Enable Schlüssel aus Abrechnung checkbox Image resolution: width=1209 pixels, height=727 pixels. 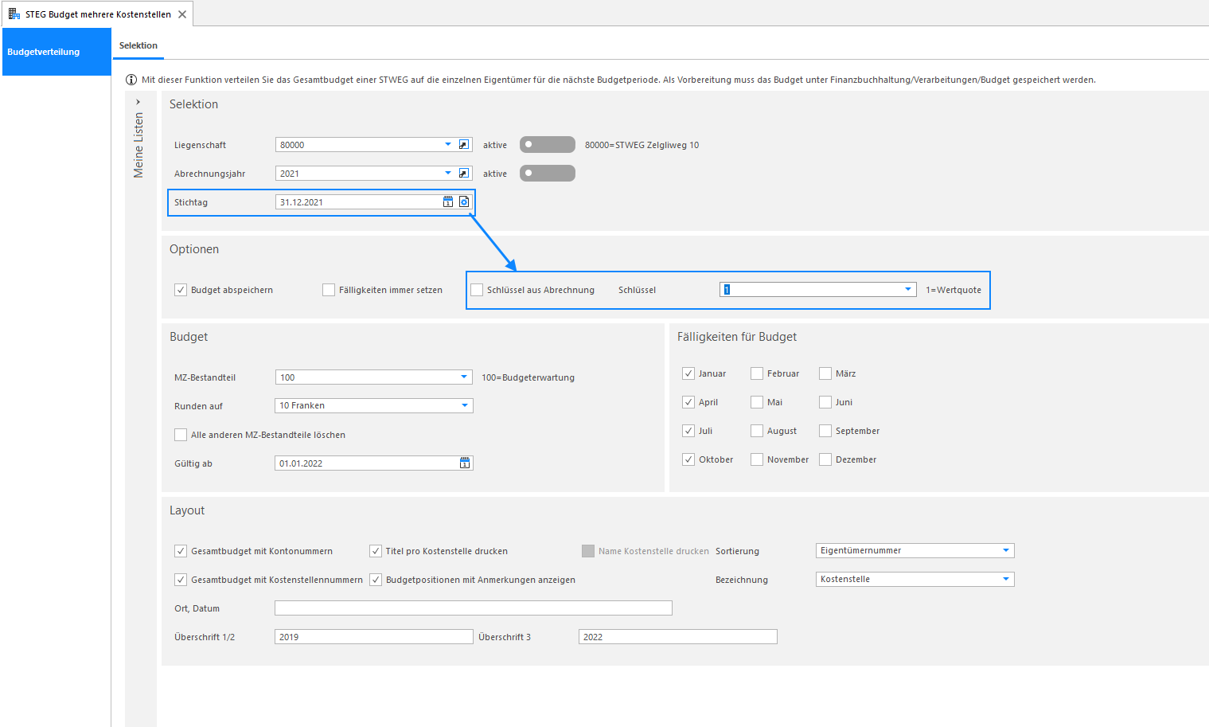click(477, 290)
